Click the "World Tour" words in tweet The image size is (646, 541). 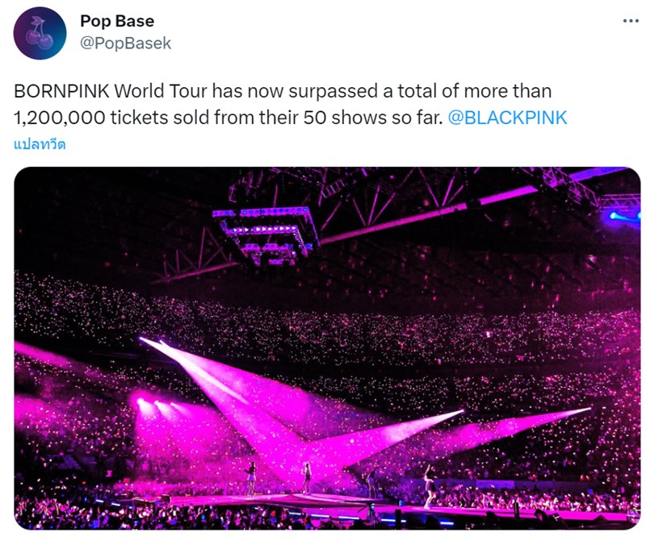click(161, 91)
